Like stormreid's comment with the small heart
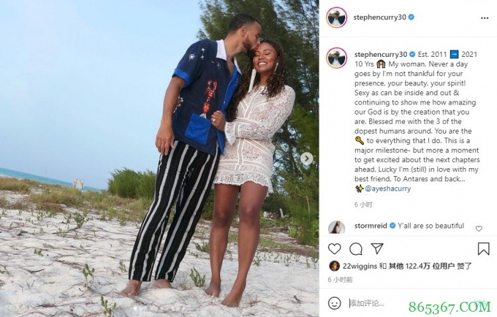The width and height of the screenshot is (497, 317). 478,228
